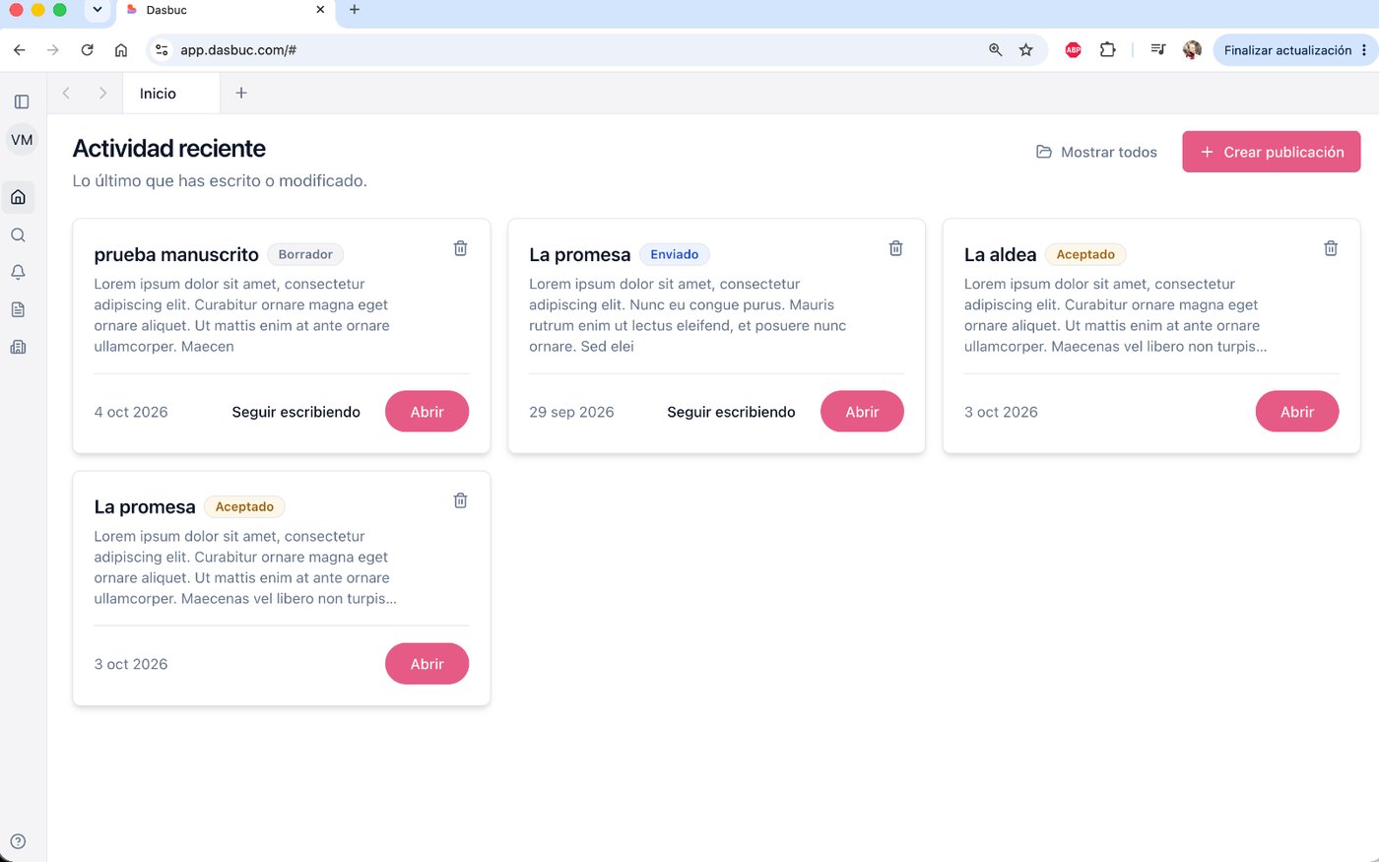
Task: Click Seguir escribiendo on Enviado La promesa
Action: tap(731, 412)
